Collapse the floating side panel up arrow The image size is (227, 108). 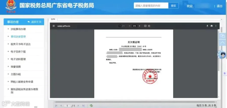pyautogui.click(x=222, y=42)
